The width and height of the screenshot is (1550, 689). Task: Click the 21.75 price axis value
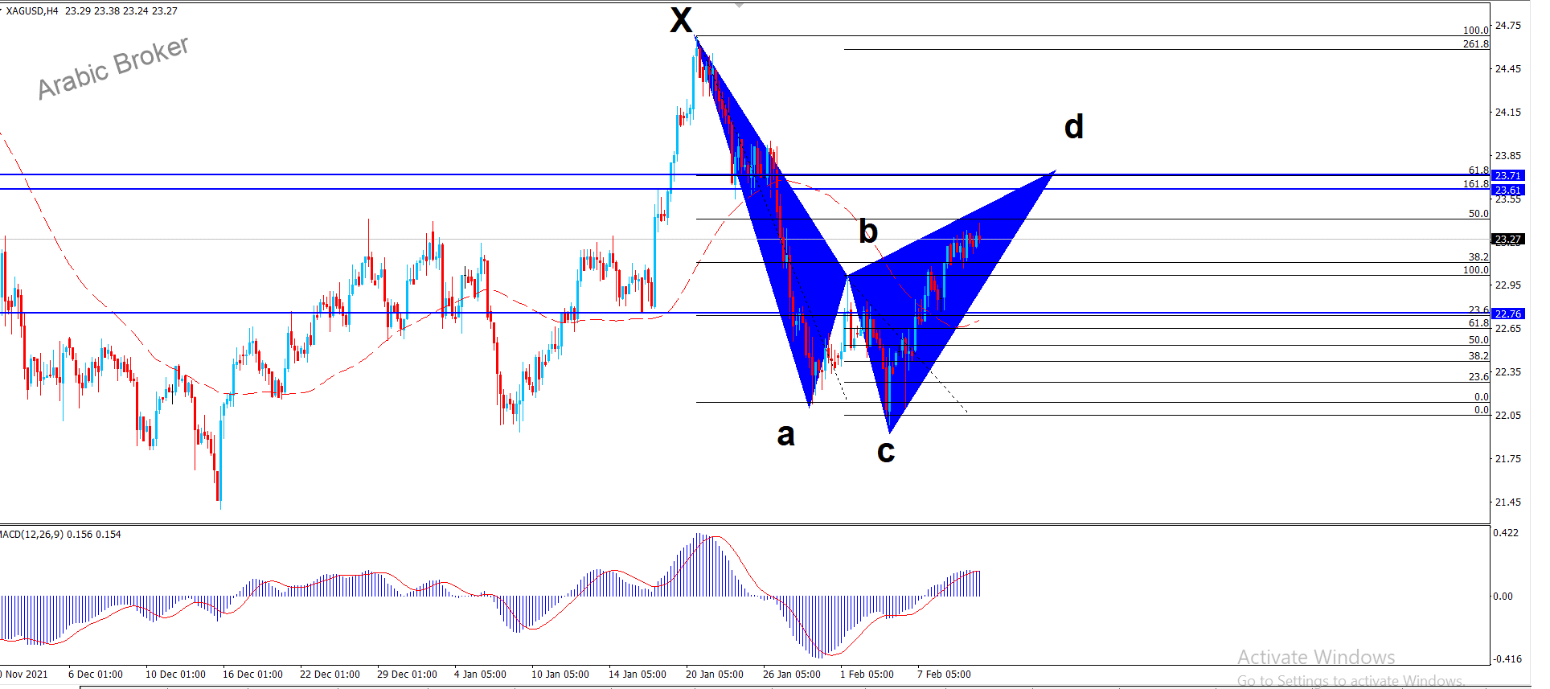(x=1508, y=459)
